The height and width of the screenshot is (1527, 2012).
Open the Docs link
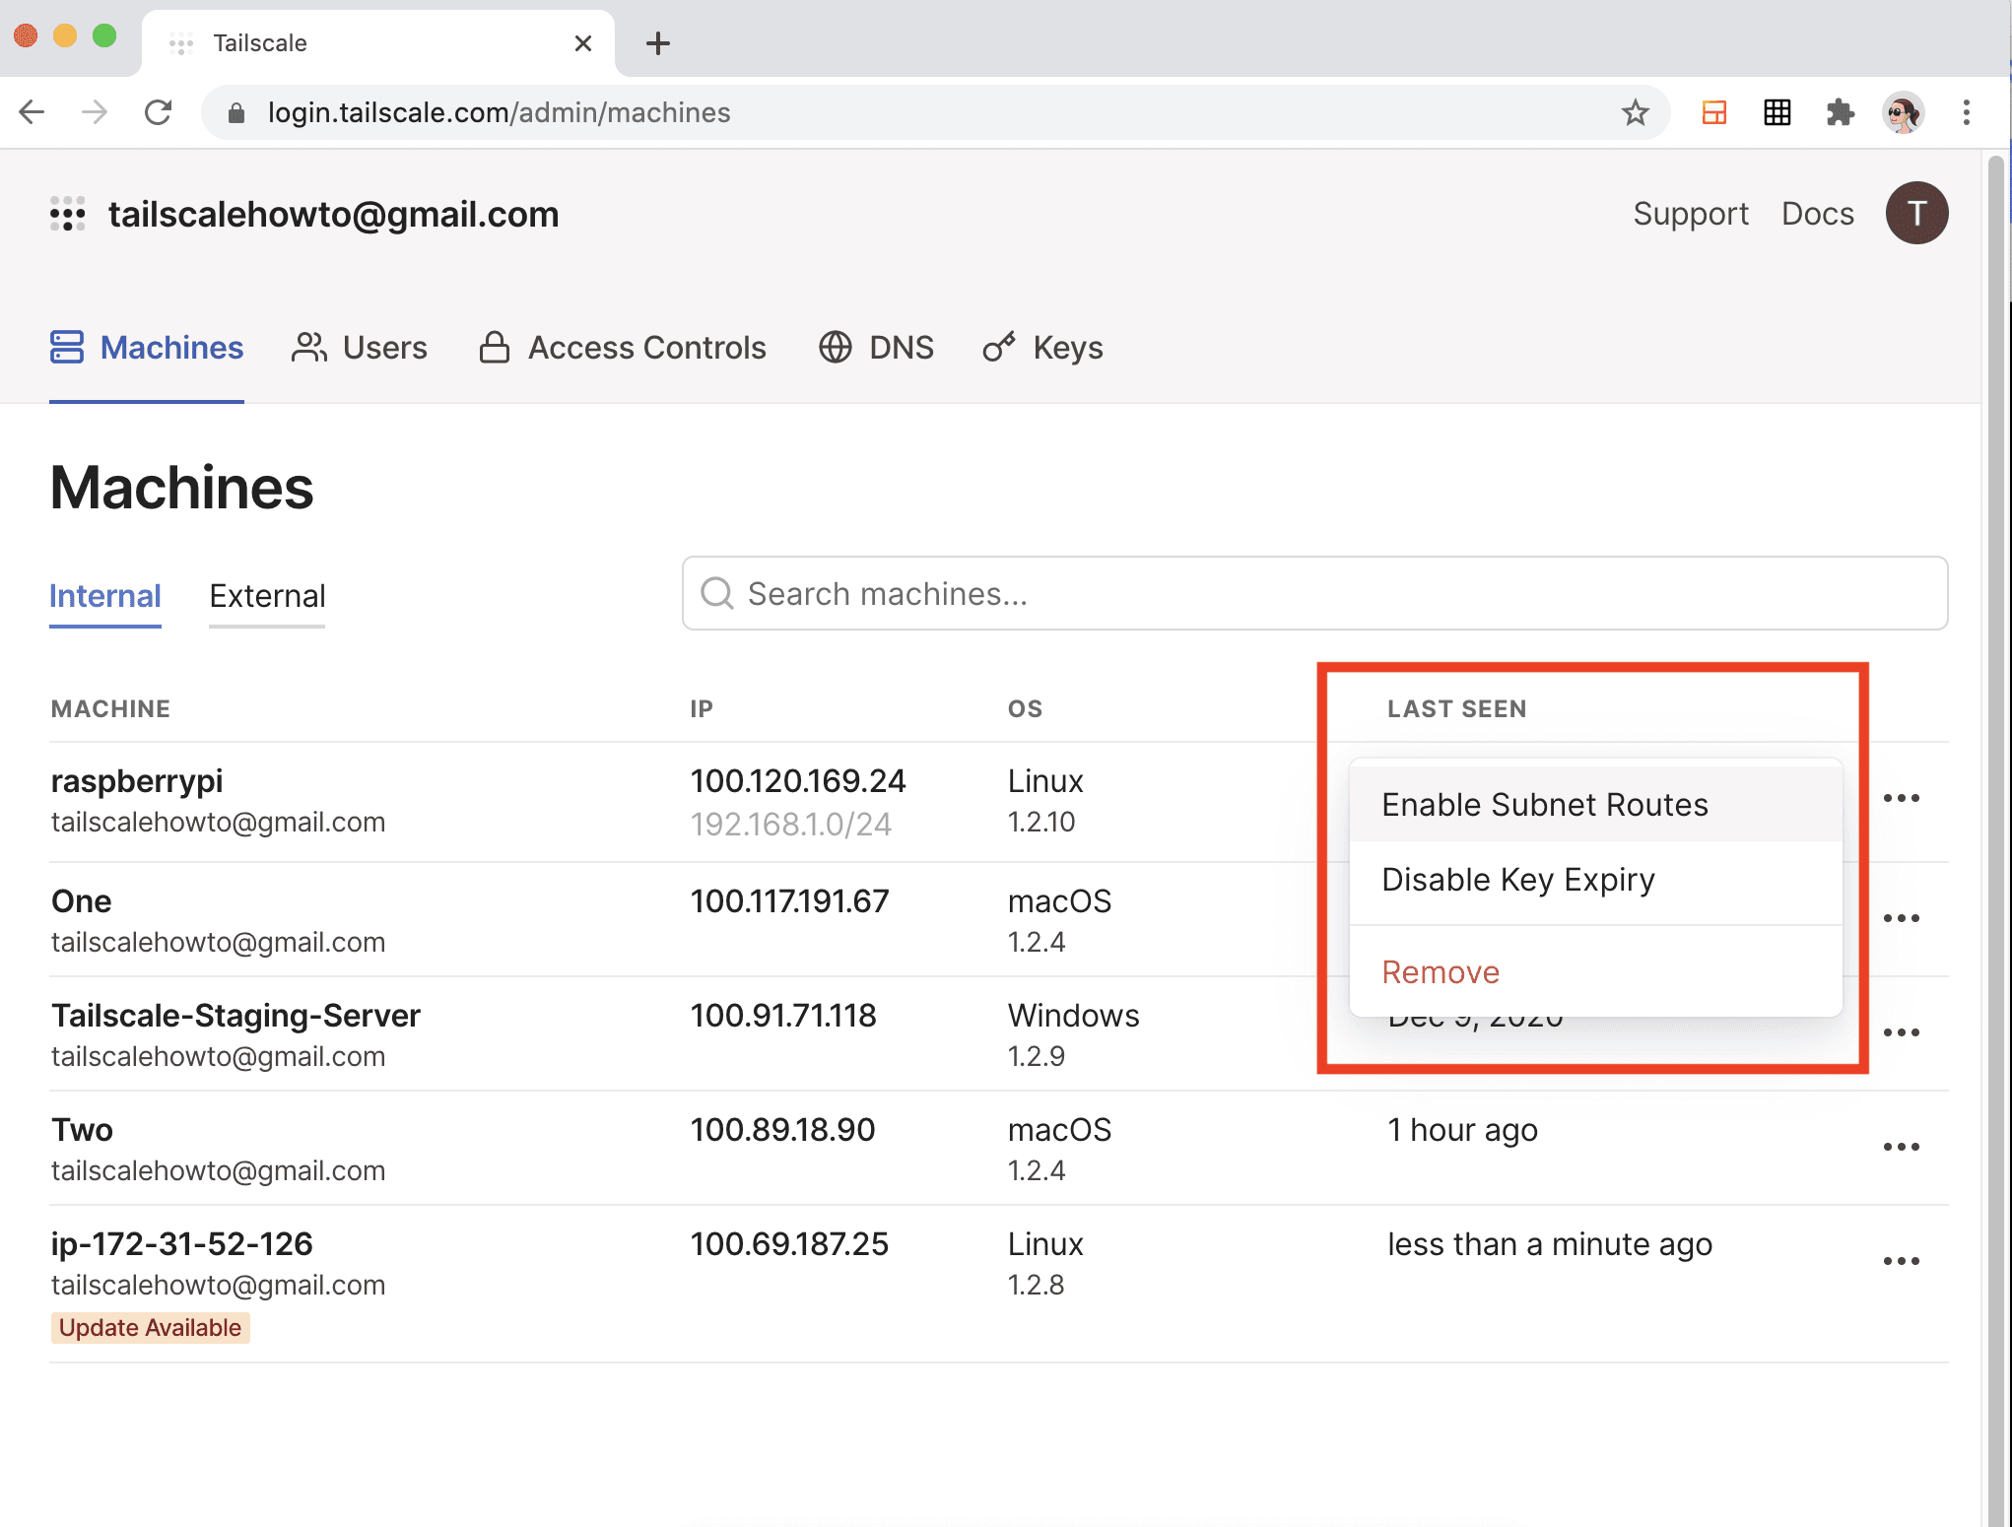(1817, 214)
